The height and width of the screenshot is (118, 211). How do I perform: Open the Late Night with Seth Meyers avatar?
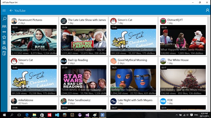click(114, 101)
